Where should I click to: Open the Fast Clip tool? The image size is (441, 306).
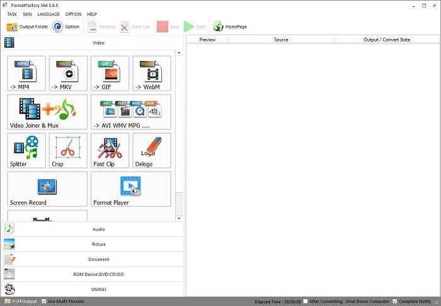coord(110,151)
